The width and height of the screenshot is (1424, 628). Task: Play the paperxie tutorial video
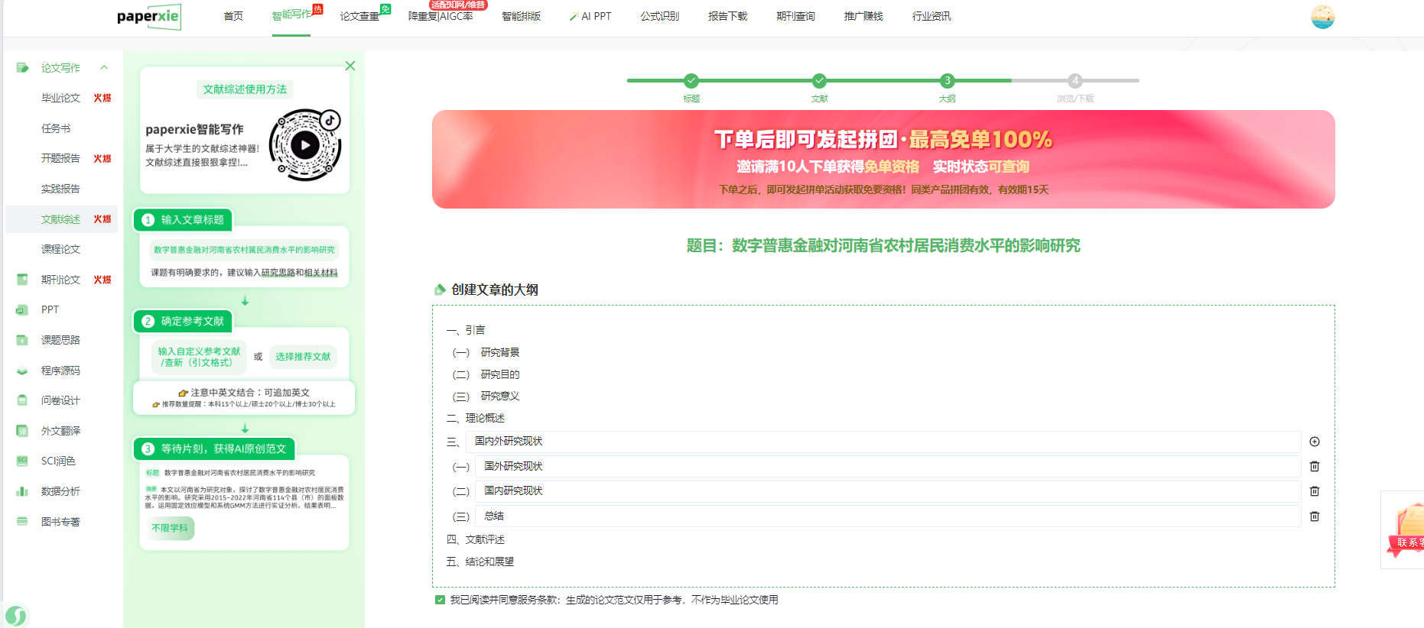pos(305,144)
